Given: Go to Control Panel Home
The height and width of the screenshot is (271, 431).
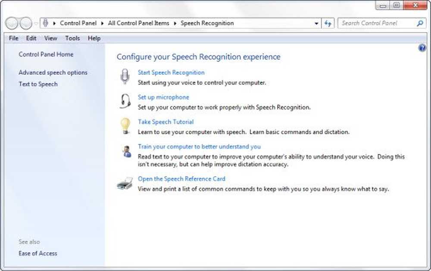Looking at the screenshot, I should (46, 54).
